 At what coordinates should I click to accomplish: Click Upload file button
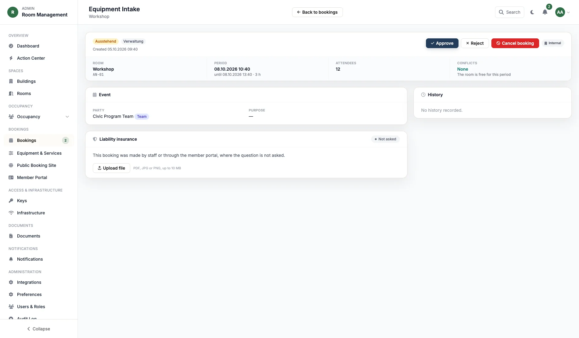click(x=111, y=168)
